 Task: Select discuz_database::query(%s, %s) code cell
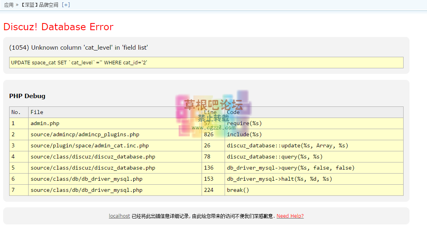(314, 157)
